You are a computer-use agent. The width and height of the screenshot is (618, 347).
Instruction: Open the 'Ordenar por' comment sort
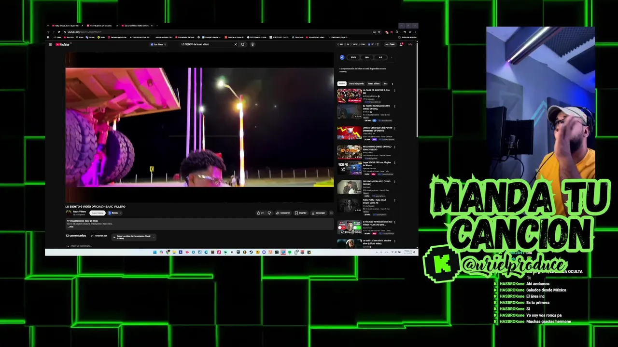coord(98,236)
